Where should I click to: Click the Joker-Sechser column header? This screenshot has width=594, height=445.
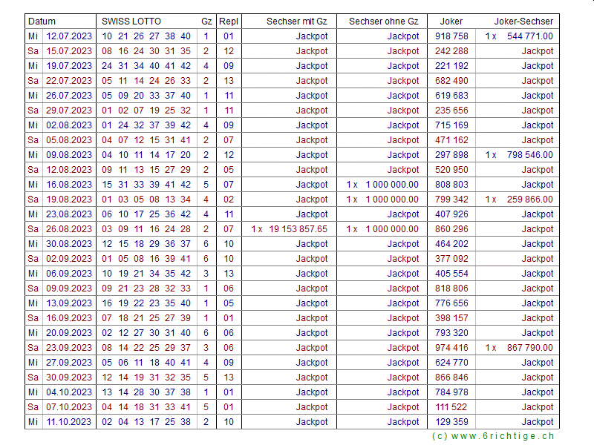(x=523, y=22)
